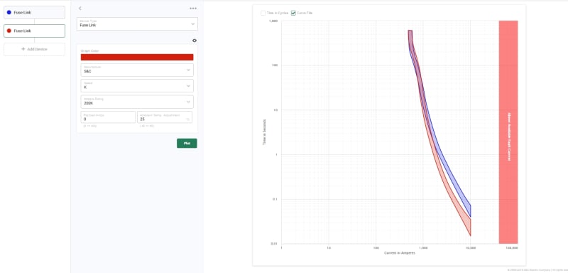Open the Manufacturer S&C dropdown

(x=137, y=70)
